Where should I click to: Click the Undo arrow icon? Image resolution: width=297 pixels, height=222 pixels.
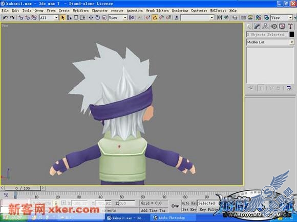click(5, 18)
